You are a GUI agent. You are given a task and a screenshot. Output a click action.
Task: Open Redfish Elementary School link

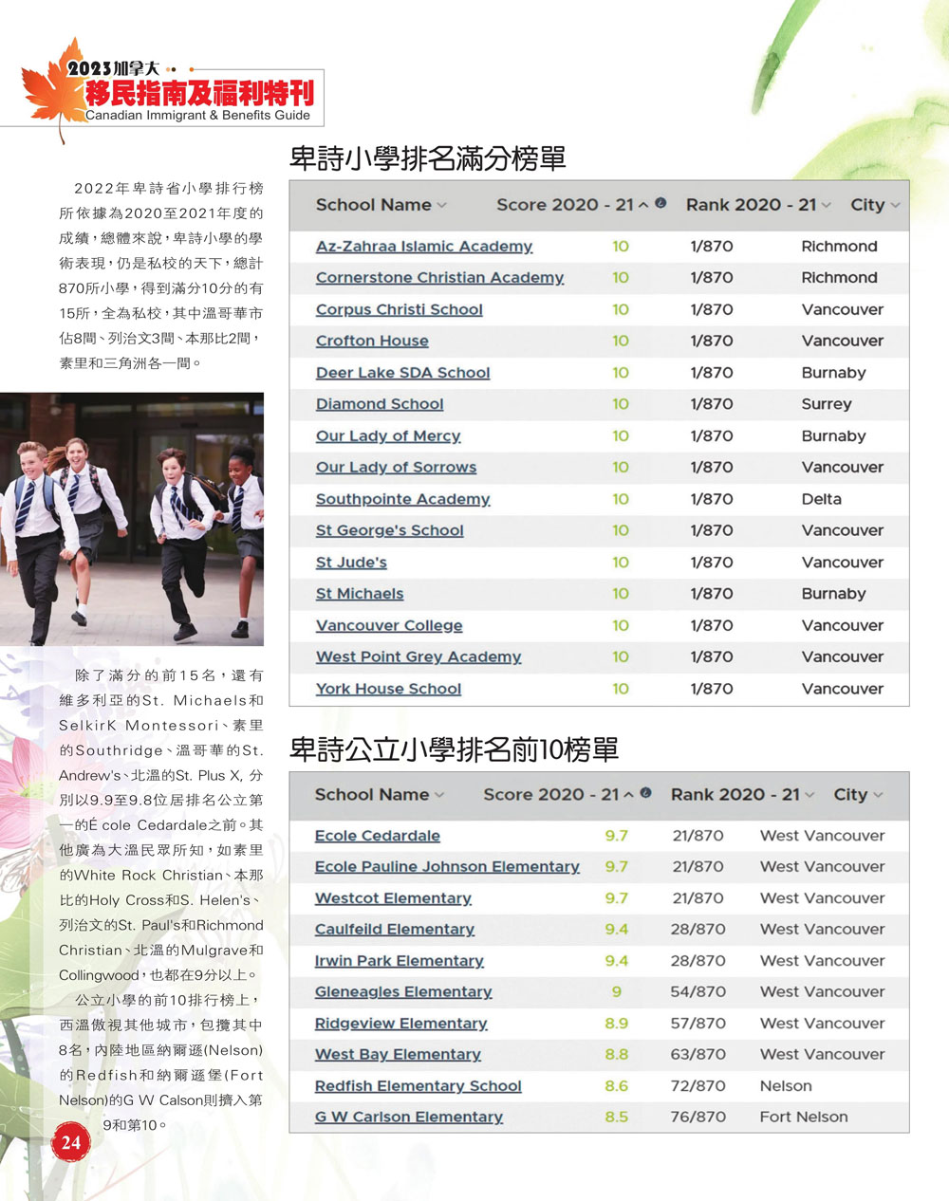click(419, 1085)
